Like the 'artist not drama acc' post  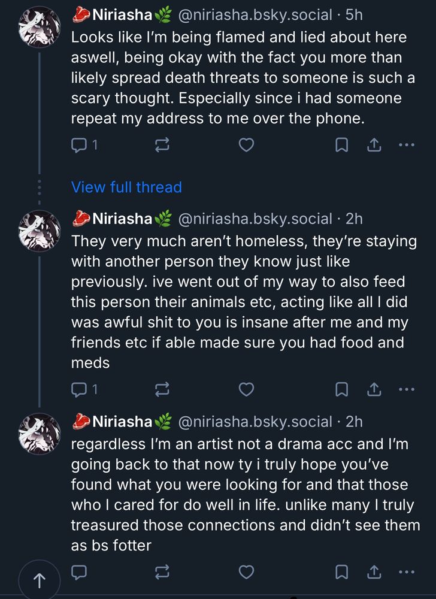246,572
